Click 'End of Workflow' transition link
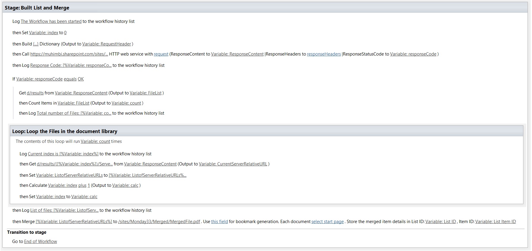Viewport: 532px width, 251px height. click(x=40, y=241)
